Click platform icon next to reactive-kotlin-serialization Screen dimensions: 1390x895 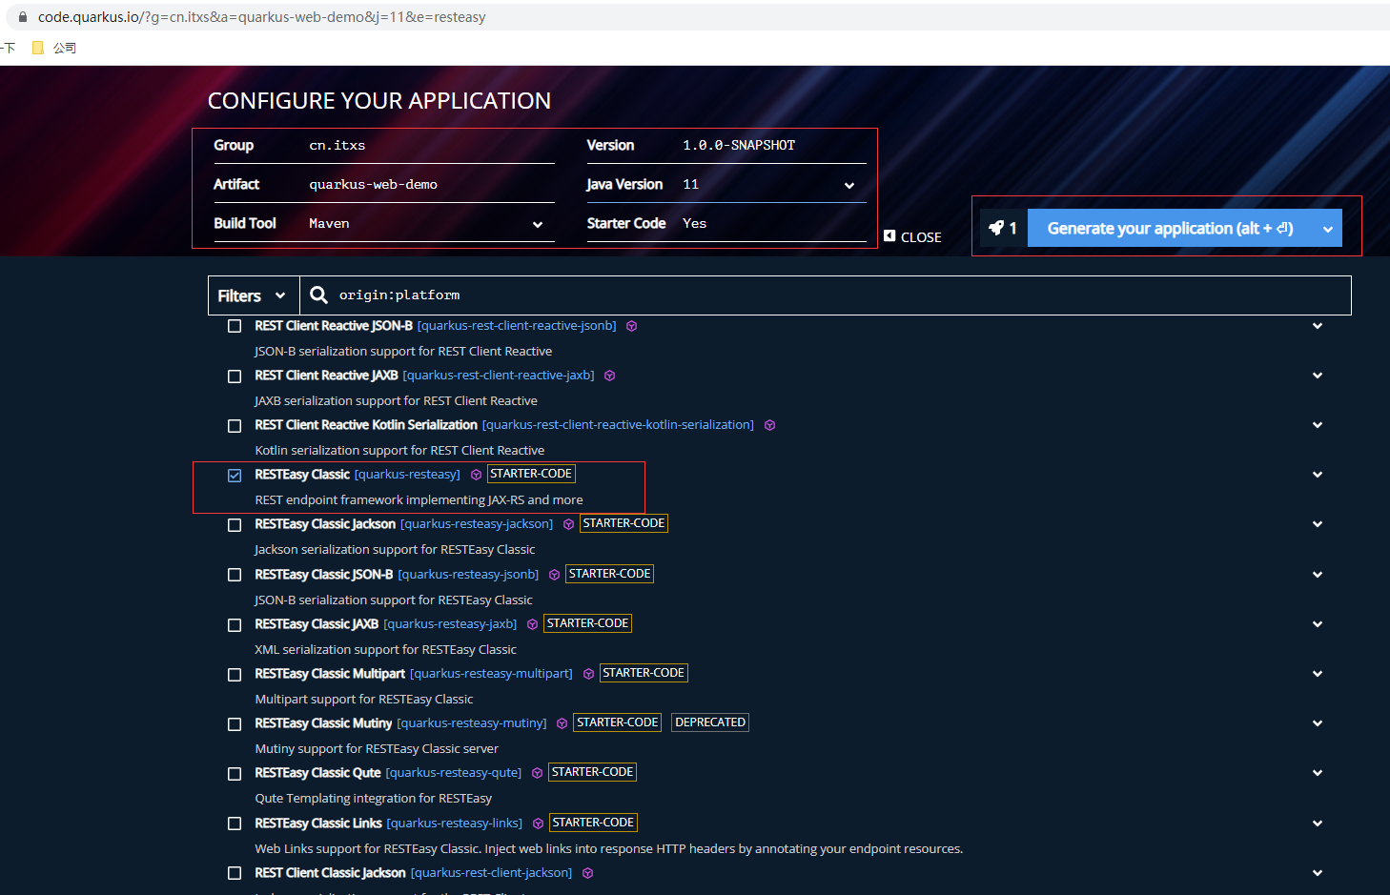[x=769, y=425]
